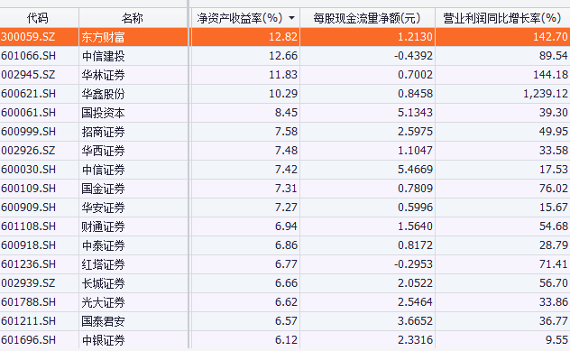Screen dimensions: 570x351
Task: Select stock code 002926.SZ
Action: [x=28, y=150]
